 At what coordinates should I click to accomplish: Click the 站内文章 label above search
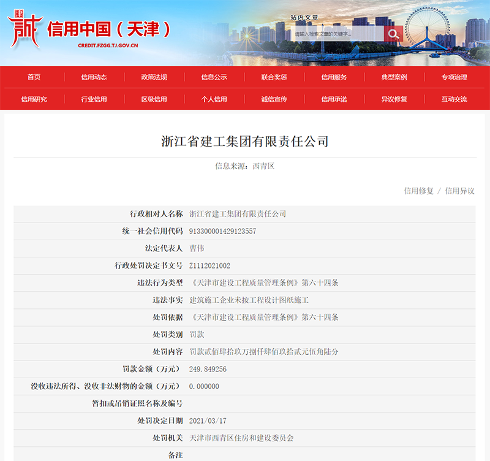304,18
